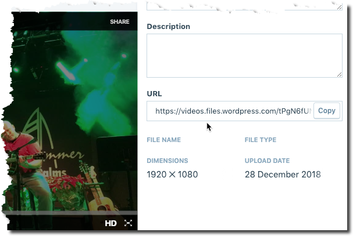Image resolution: width=353 pixels, height=236 pixels.
Task: Copy the video URL with the Copy button
Action: pos(327,111)
